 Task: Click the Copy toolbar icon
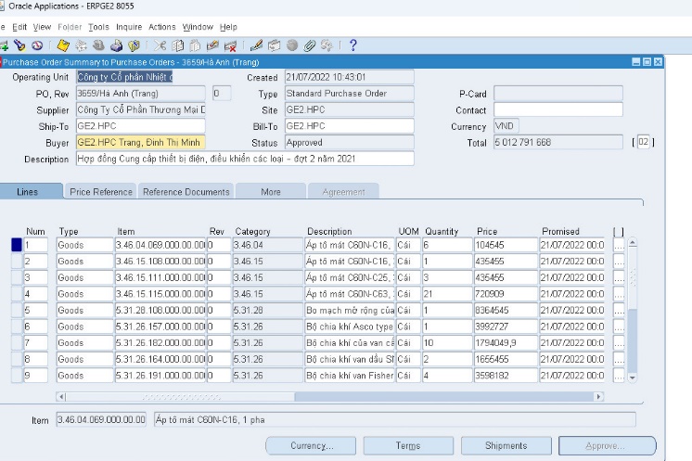tap(177, 45)
